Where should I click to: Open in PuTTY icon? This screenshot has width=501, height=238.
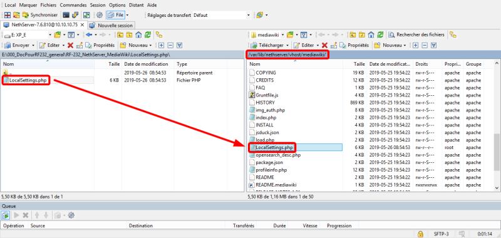[75, 15]
